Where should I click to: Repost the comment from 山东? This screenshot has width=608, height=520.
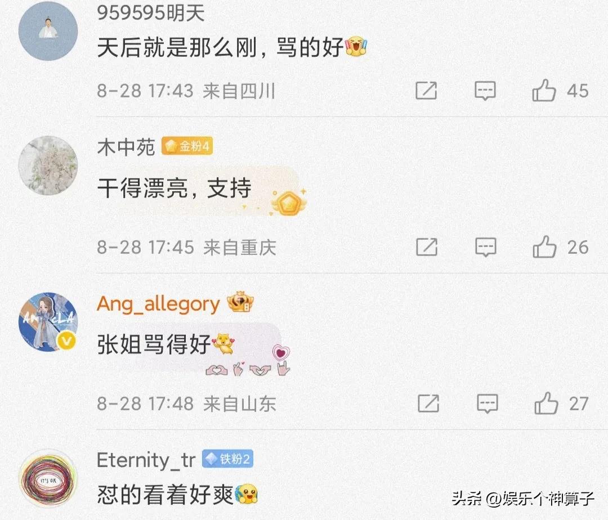[x=428, y=404]
